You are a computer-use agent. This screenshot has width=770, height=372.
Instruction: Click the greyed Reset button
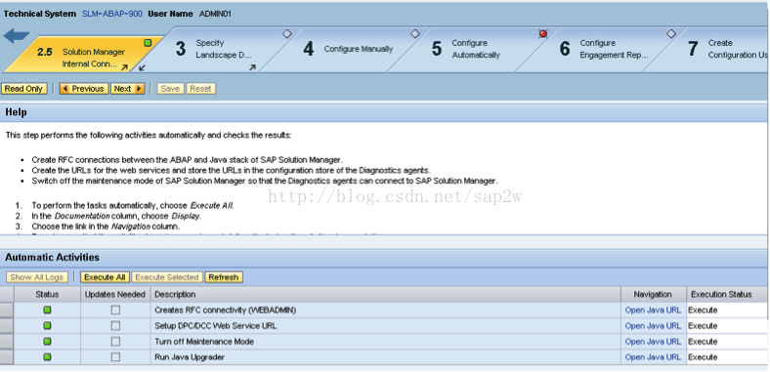pyautogui.click(x=200, y=89)
